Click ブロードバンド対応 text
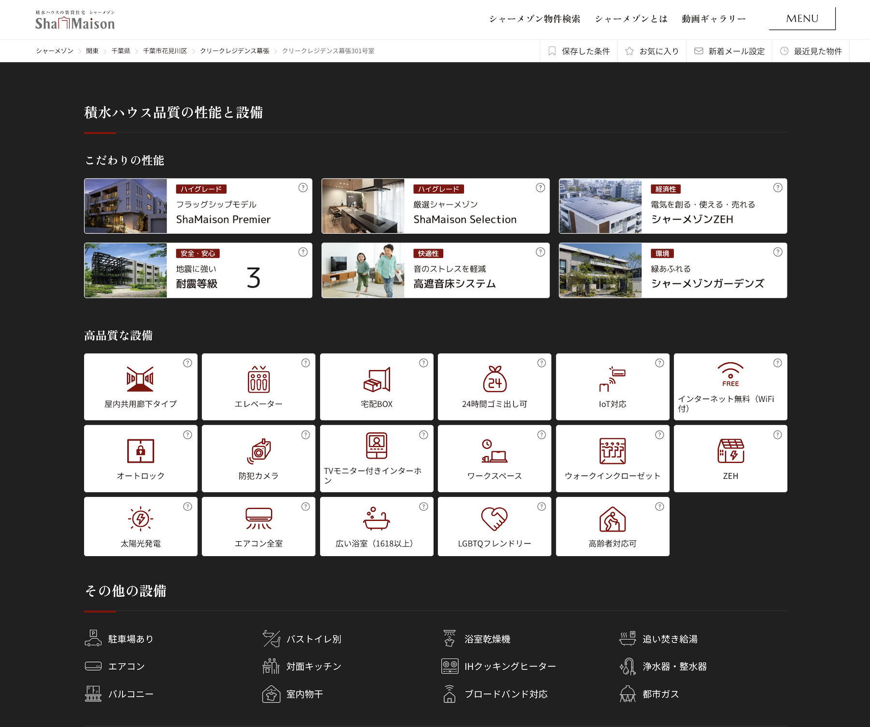Viewport: 870px width, 727px height. click(506, 694)
